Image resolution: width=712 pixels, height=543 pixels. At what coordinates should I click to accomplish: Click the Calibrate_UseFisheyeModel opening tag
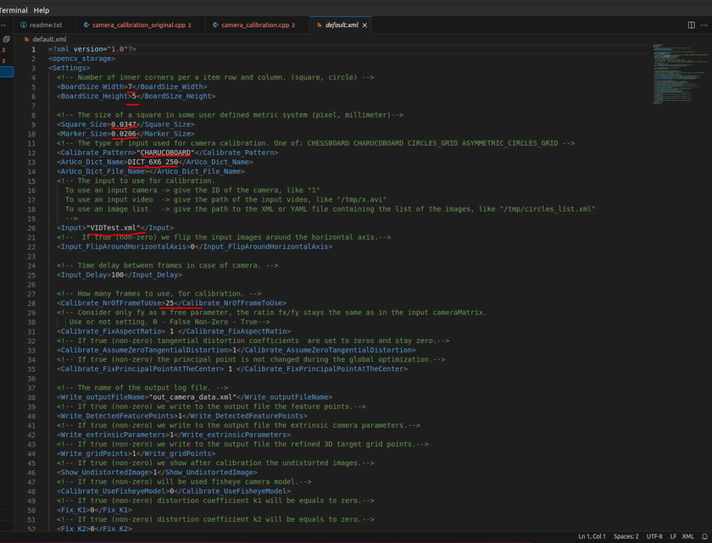113,491
